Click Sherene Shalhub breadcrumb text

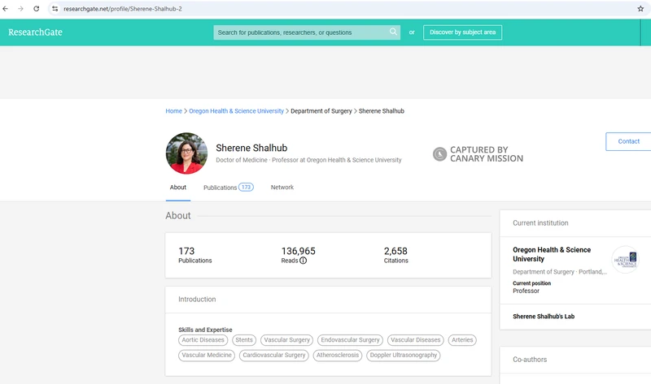(382, 111)
